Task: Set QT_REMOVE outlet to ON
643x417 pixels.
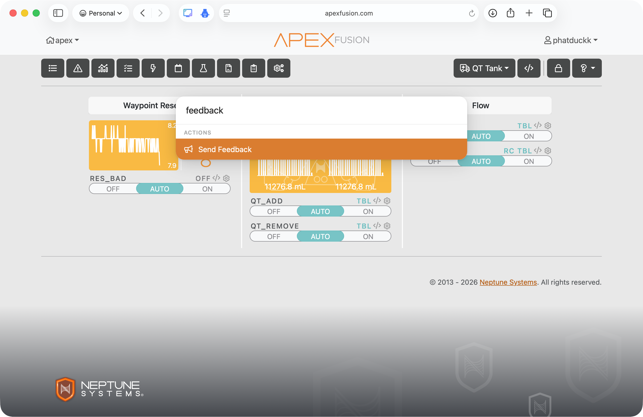Action: (x=368, y=236)
